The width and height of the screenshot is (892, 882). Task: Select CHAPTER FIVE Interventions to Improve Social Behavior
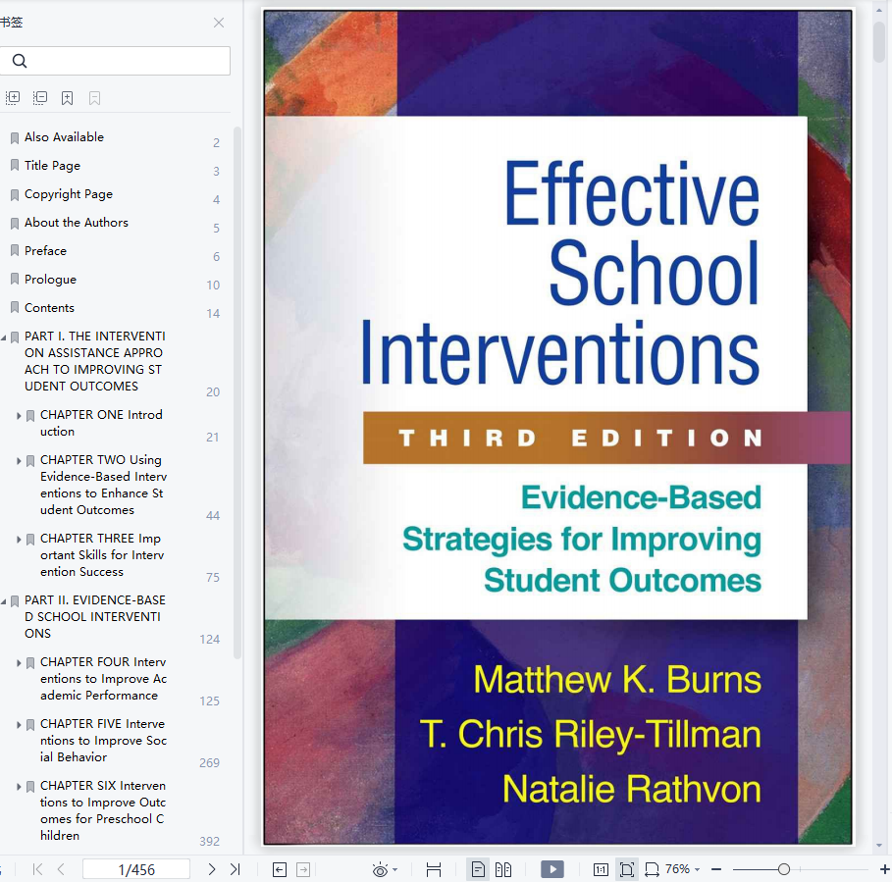coord(103,741)
